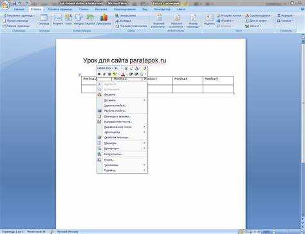
Task: Open the Рецензирование ribbon tab
Action: tap(125, 10)
